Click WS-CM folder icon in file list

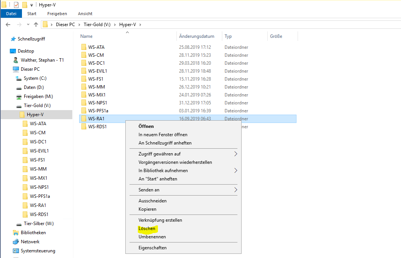[x=84, y=55]
